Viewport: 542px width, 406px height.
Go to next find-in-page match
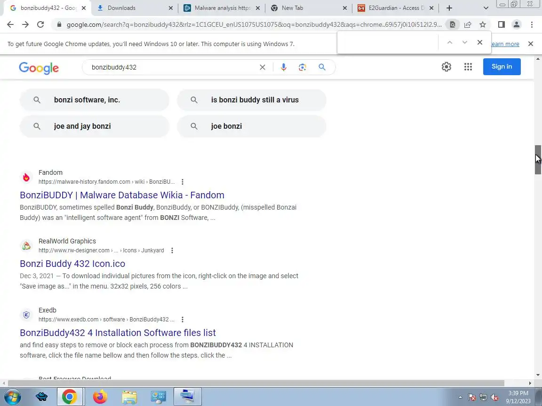click(x=464, y=42)
